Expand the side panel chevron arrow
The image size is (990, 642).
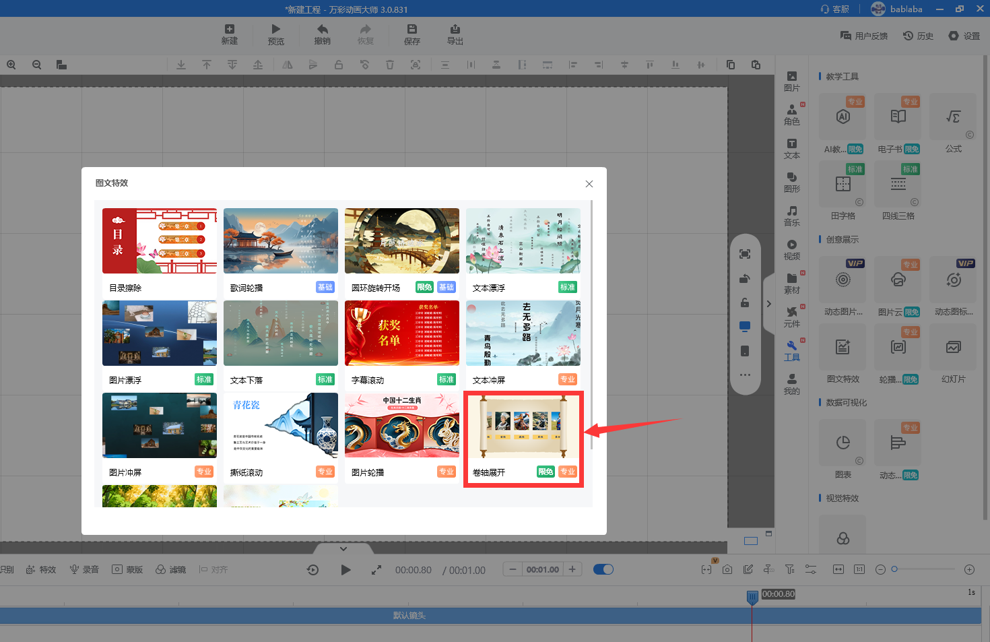coord(768,304)
